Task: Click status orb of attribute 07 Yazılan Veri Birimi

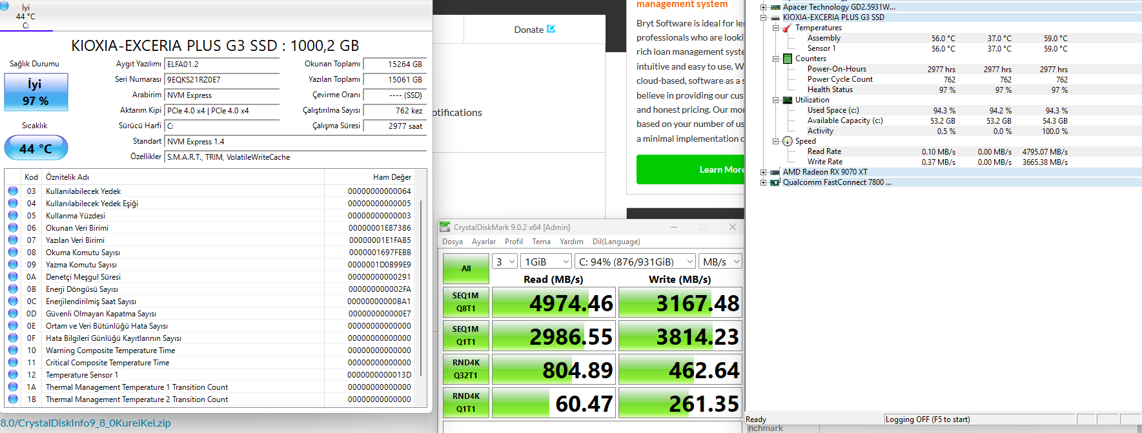Action: click(13, 240)
